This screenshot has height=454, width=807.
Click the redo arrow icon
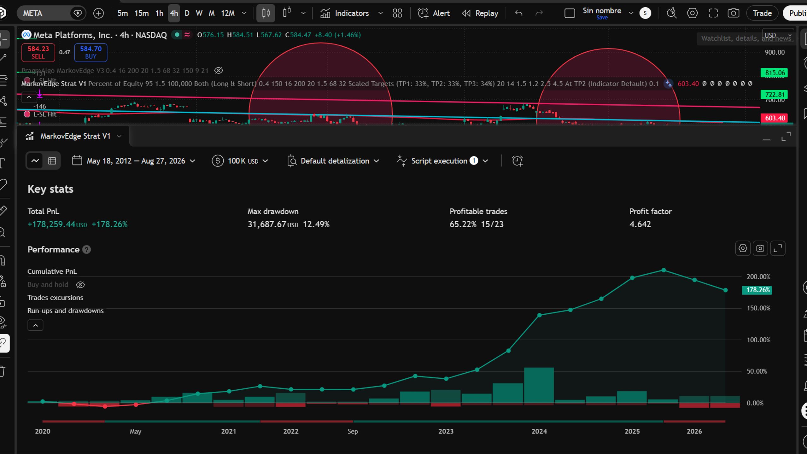(539, 13)
